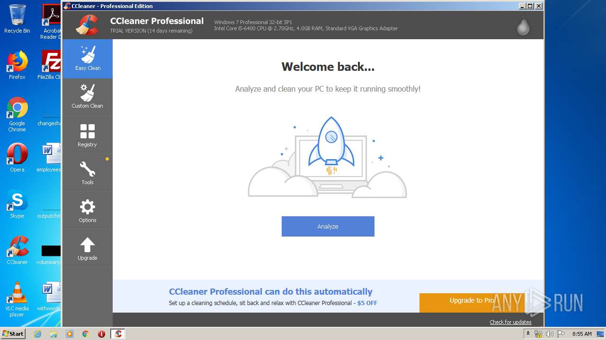Open employees Word document on desktop
Viewport: 606px width, 340px height.
point(49,158)
